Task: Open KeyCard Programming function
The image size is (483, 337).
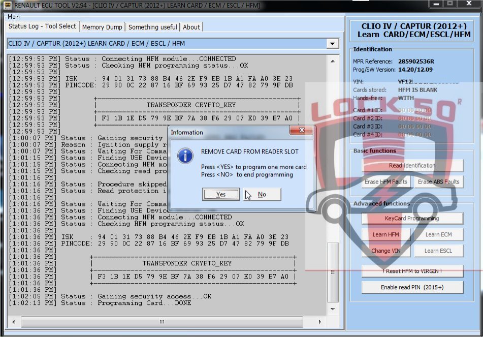Action: [x=412, y=218]
